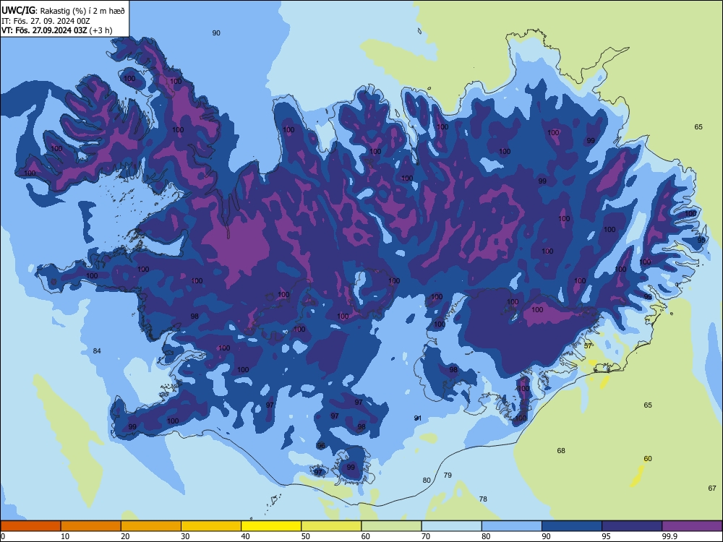Click the '79' humidity value near the coastline

[448, 476]
